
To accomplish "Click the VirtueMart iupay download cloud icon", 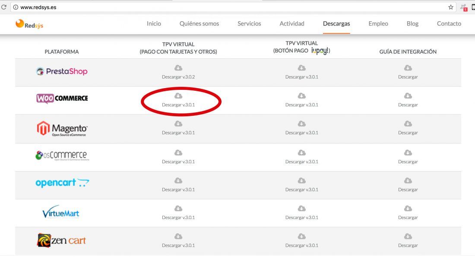I will coord(302,209).
